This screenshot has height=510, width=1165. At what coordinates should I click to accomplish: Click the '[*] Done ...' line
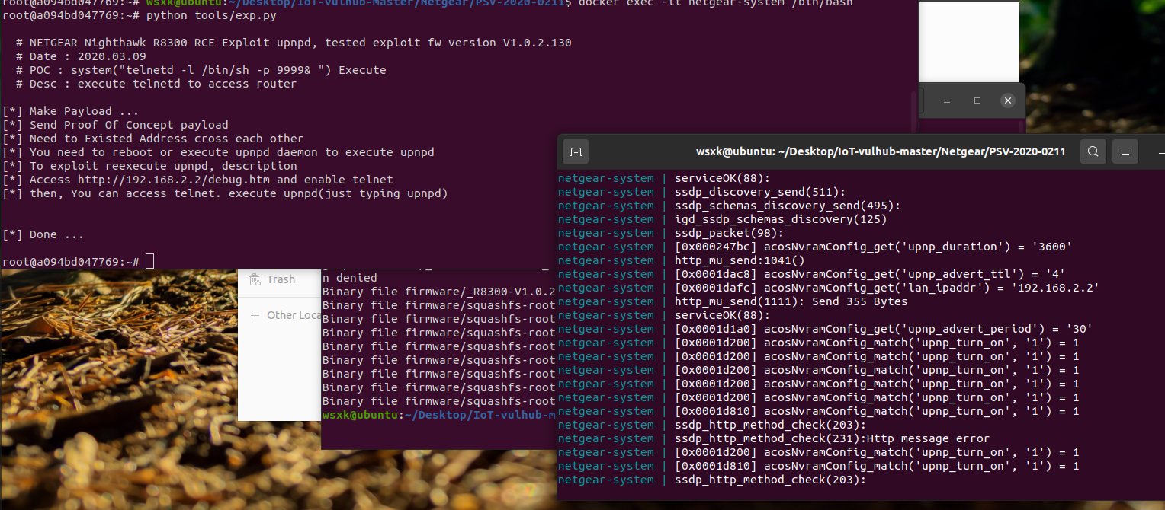pos(43,234)
